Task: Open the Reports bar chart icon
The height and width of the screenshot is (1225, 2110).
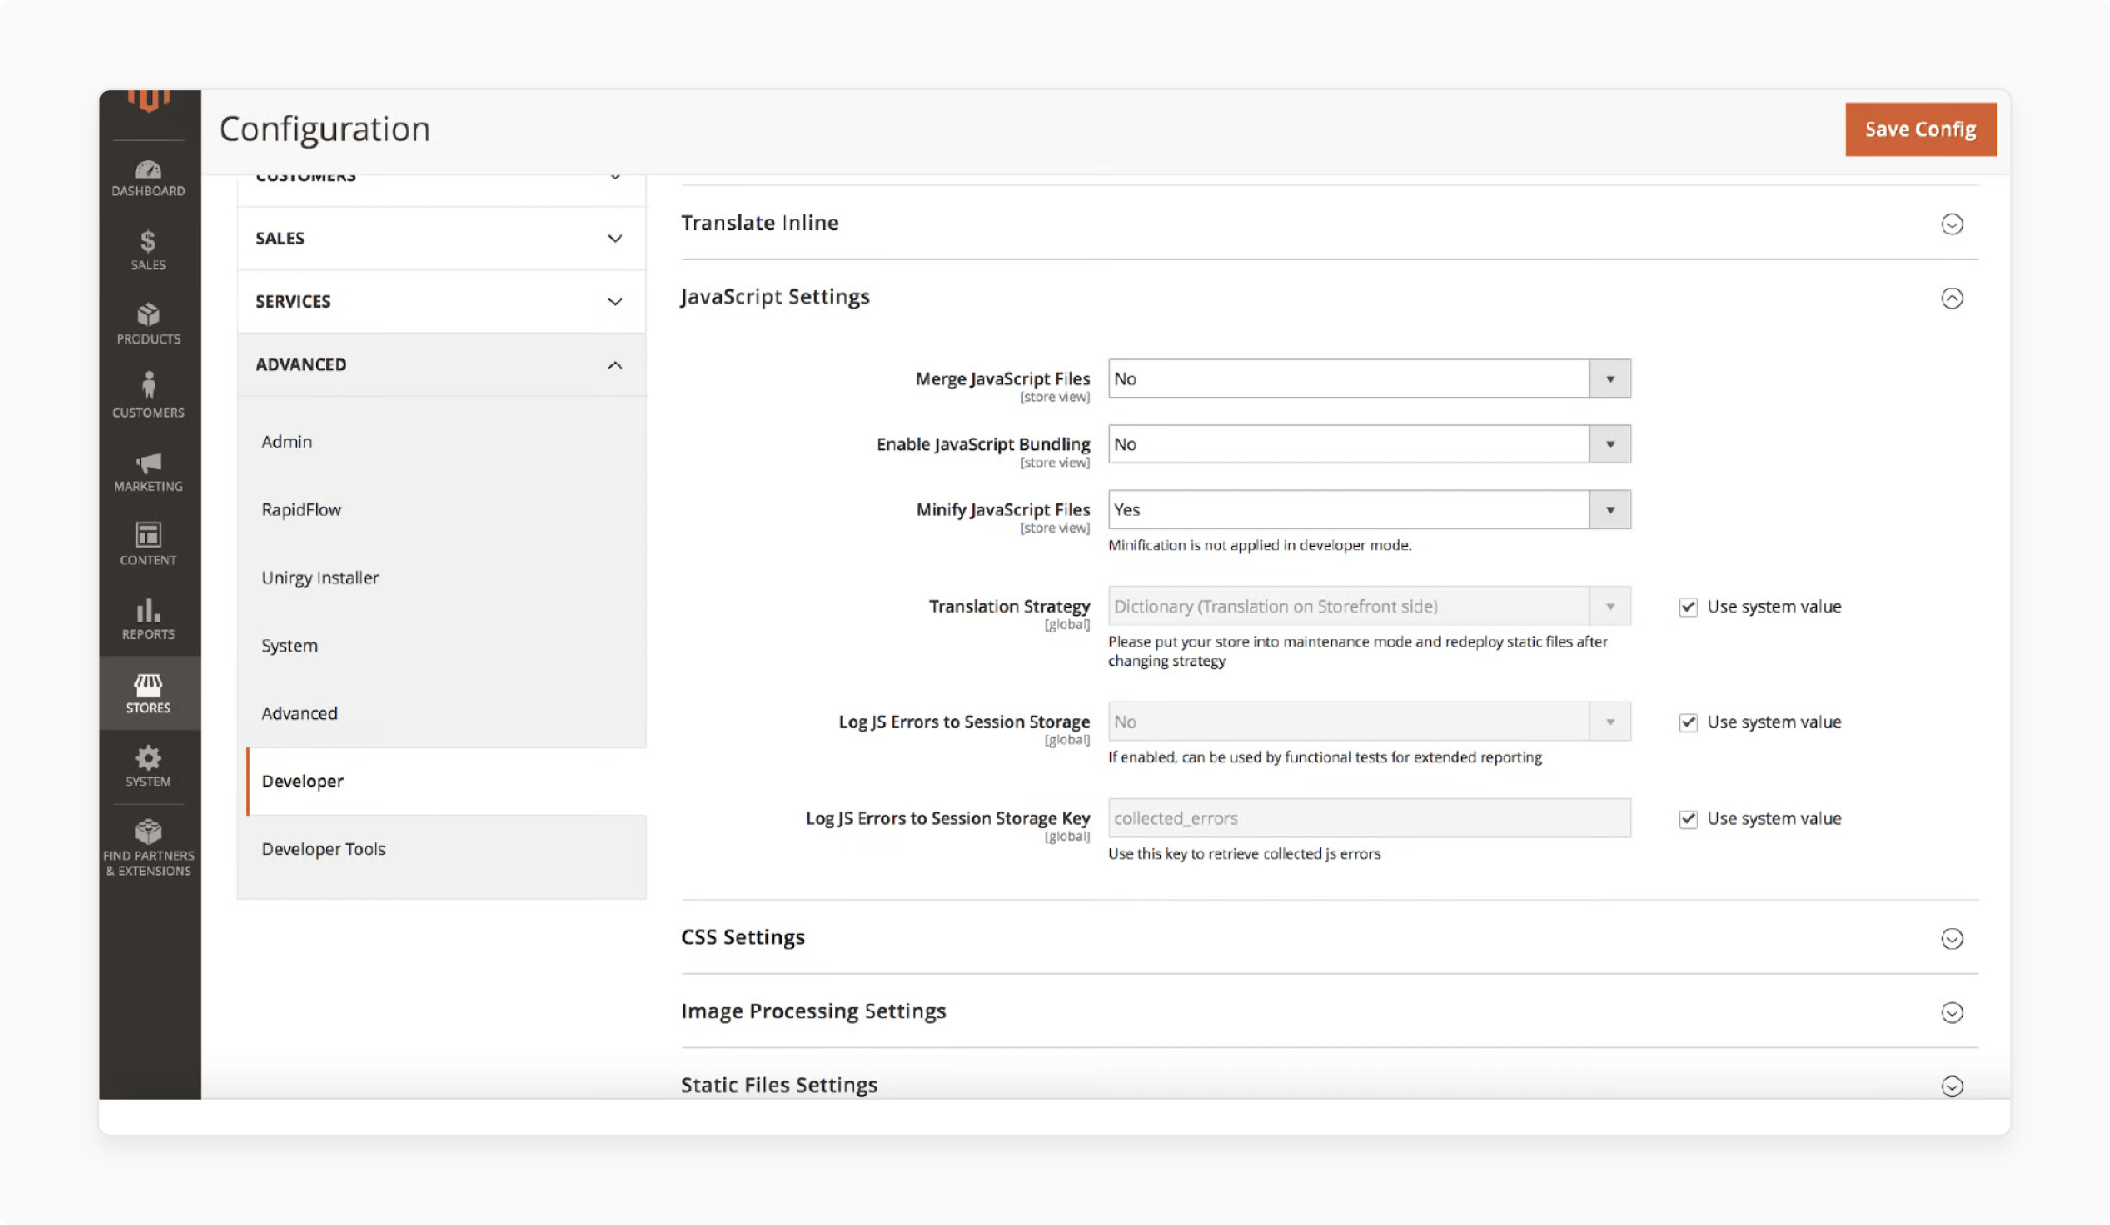Action: coord(148,619)
